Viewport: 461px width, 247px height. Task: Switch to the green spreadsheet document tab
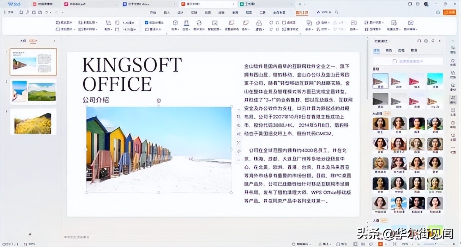[266, 4]
